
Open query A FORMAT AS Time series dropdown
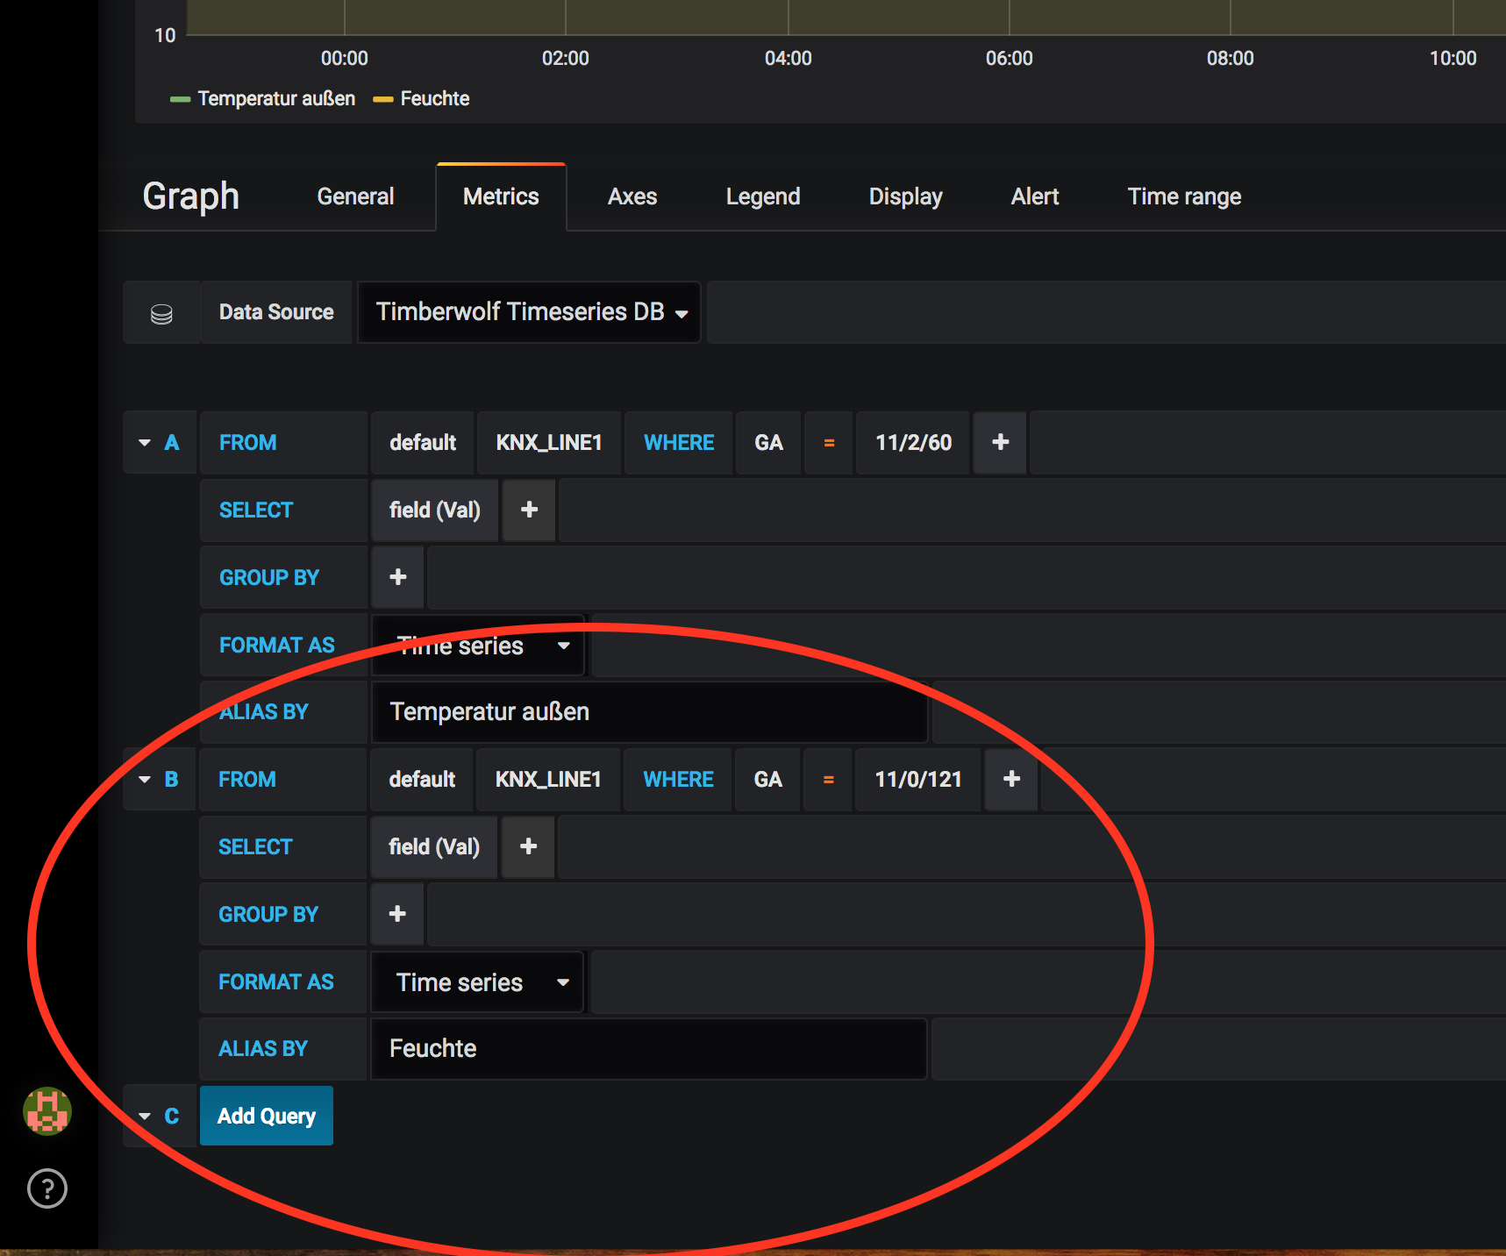click(x=478, y=646)
